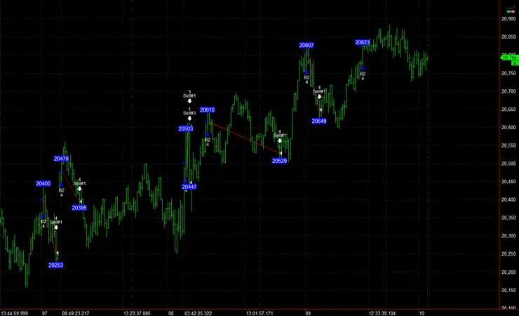Click the 20,200 price axis label

click(508, 272)
